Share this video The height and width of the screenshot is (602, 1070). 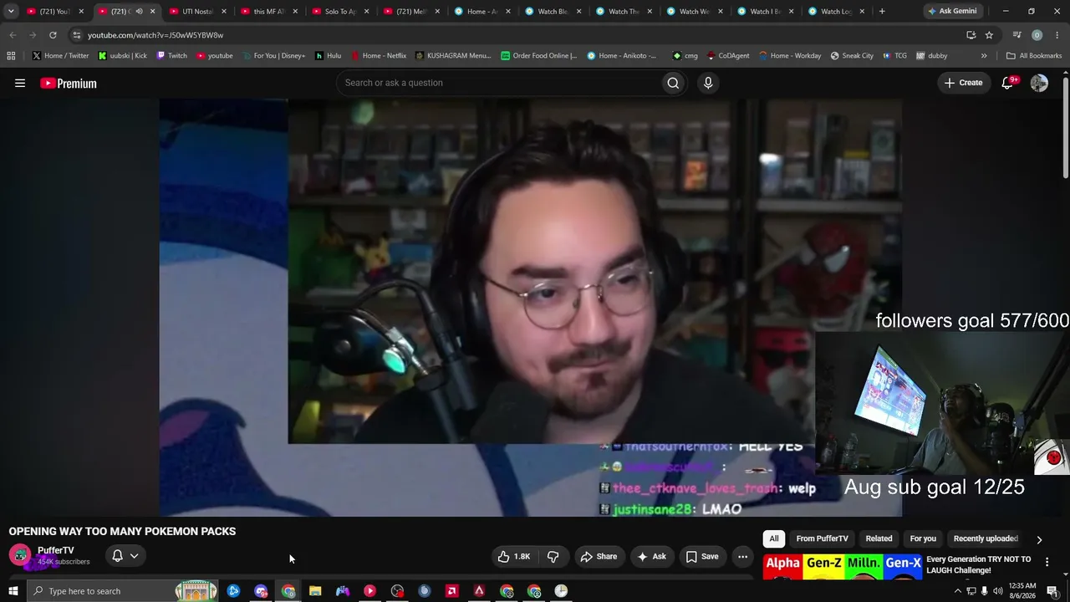(x=599, y=556)
